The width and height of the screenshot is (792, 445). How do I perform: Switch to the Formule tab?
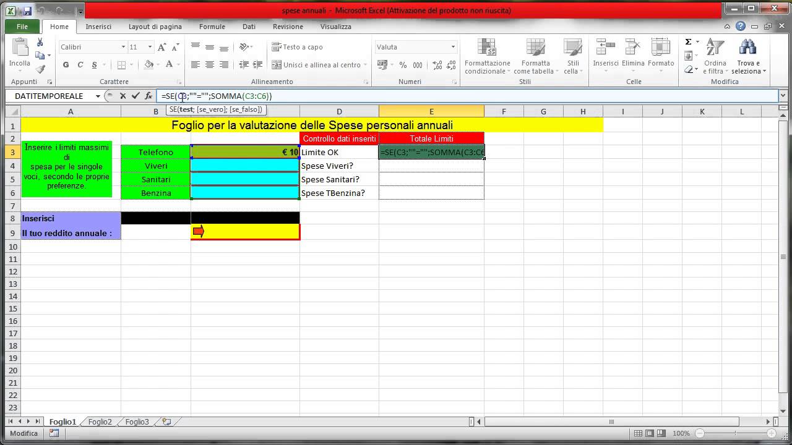click(x=212, y=27)
